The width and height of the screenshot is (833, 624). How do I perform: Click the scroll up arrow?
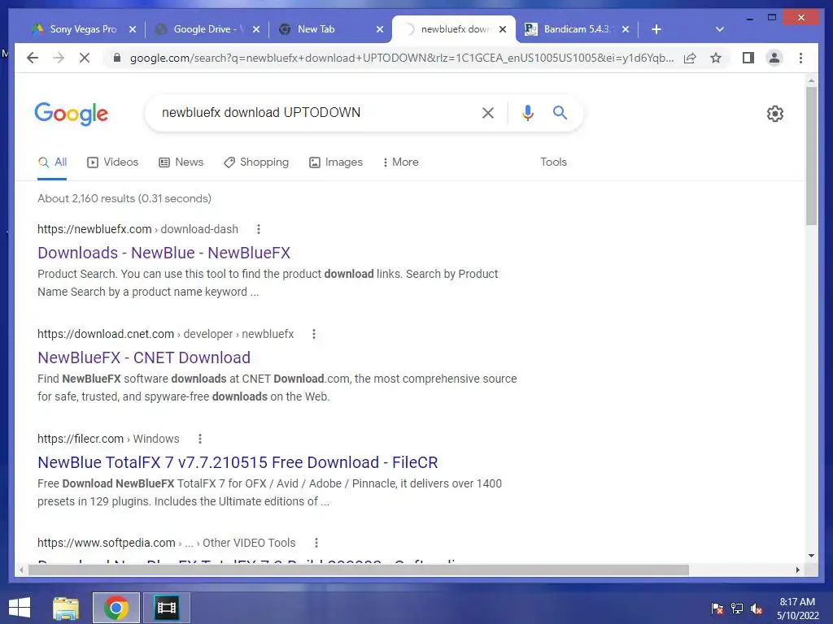click(811, 80)
